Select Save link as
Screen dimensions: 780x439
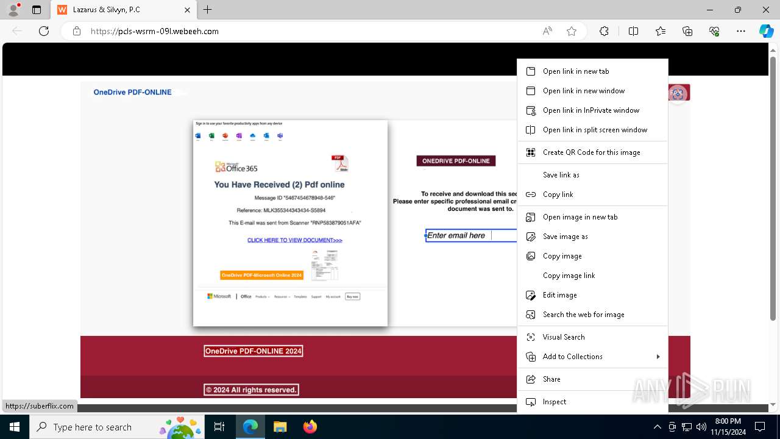[x=592, y=175]
